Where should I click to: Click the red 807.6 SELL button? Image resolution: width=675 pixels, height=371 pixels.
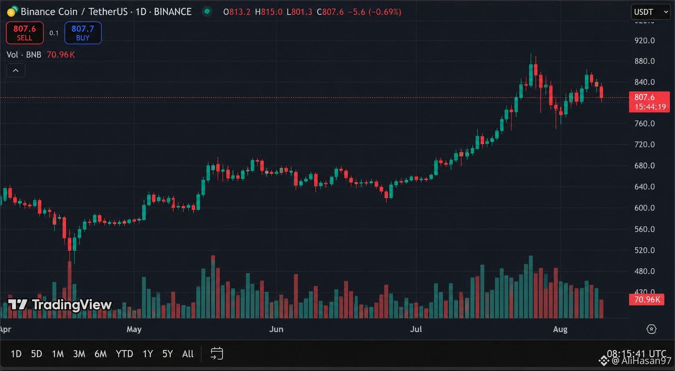pyautogui.click(x=25, y=33)
